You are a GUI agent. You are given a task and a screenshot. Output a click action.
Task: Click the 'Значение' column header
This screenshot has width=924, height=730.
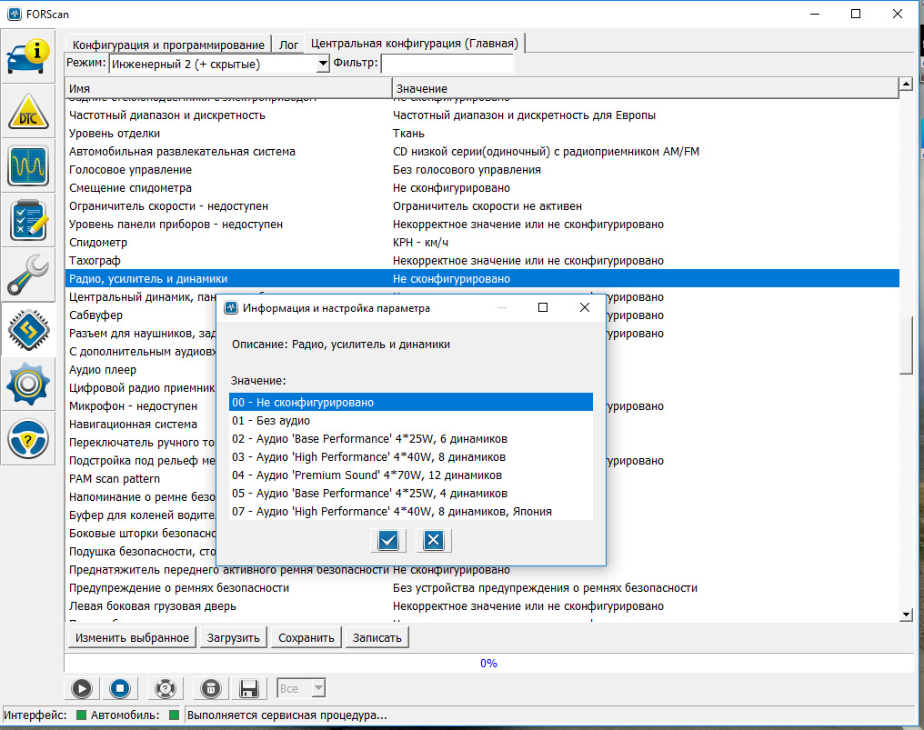646,88
